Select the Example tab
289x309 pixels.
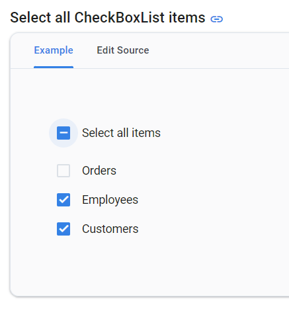pyautogui.click(x=54, y=50)
